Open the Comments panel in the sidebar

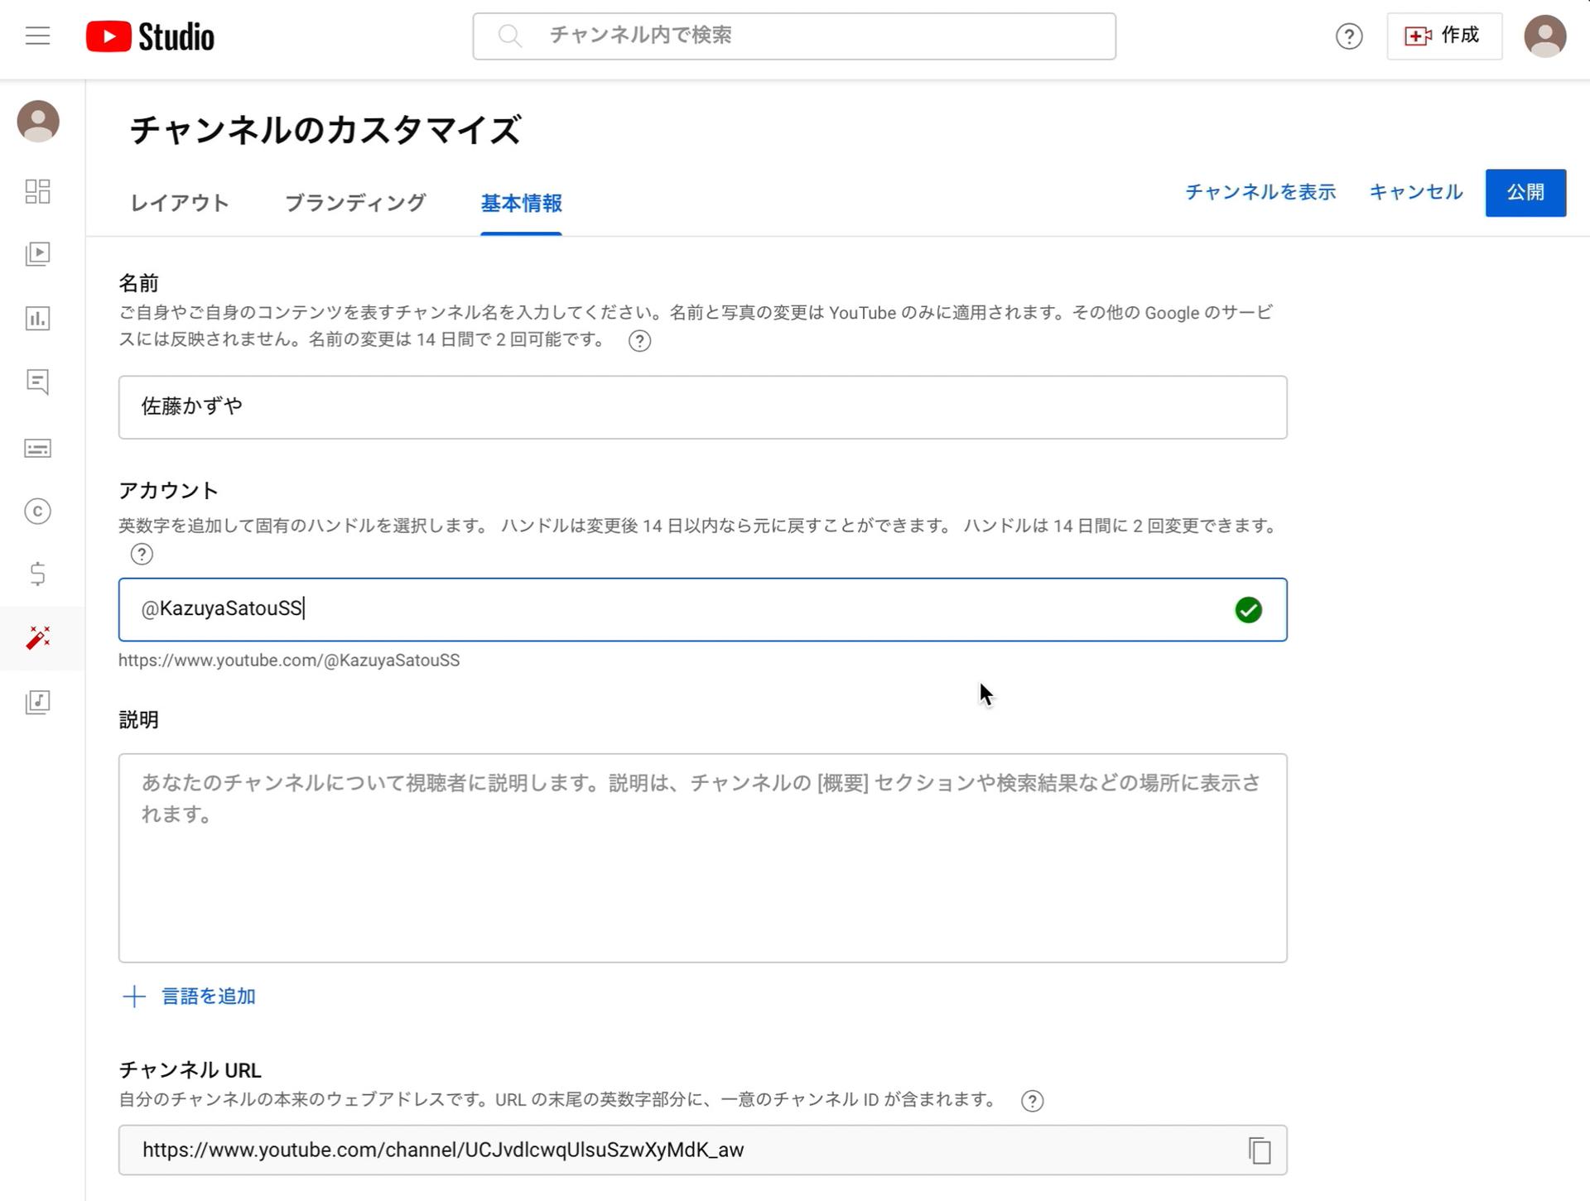(37, 382)
